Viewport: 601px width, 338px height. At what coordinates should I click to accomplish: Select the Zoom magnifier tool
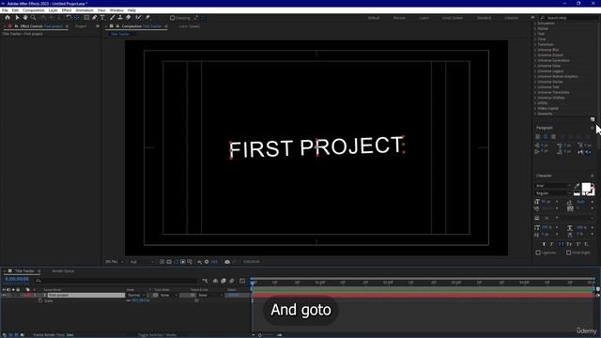click(34, 18)
